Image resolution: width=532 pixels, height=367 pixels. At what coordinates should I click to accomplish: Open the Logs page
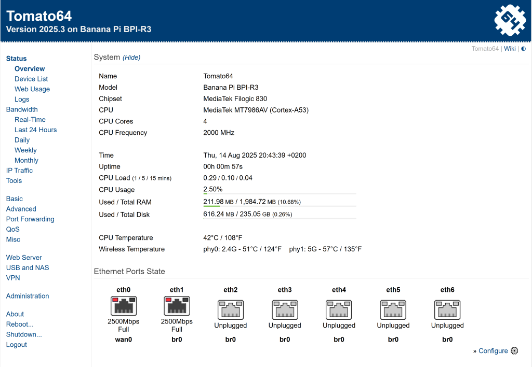22,99
